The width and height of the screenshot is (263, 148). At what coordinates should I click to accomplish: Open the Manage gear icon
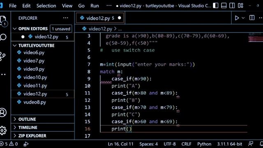3,130
